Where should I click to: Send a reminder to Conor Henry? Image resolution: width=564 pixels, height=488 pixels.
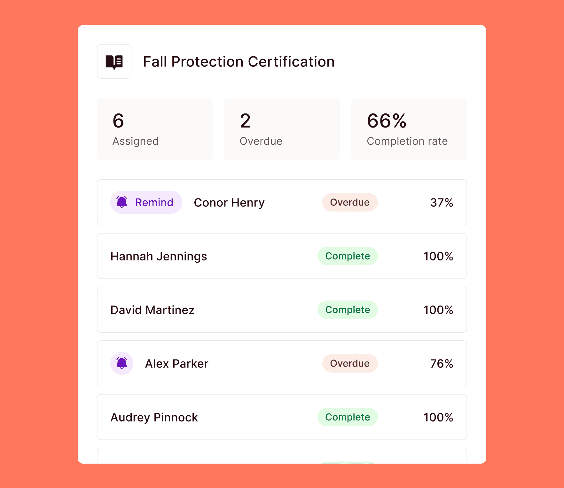[x=146, y=202]
